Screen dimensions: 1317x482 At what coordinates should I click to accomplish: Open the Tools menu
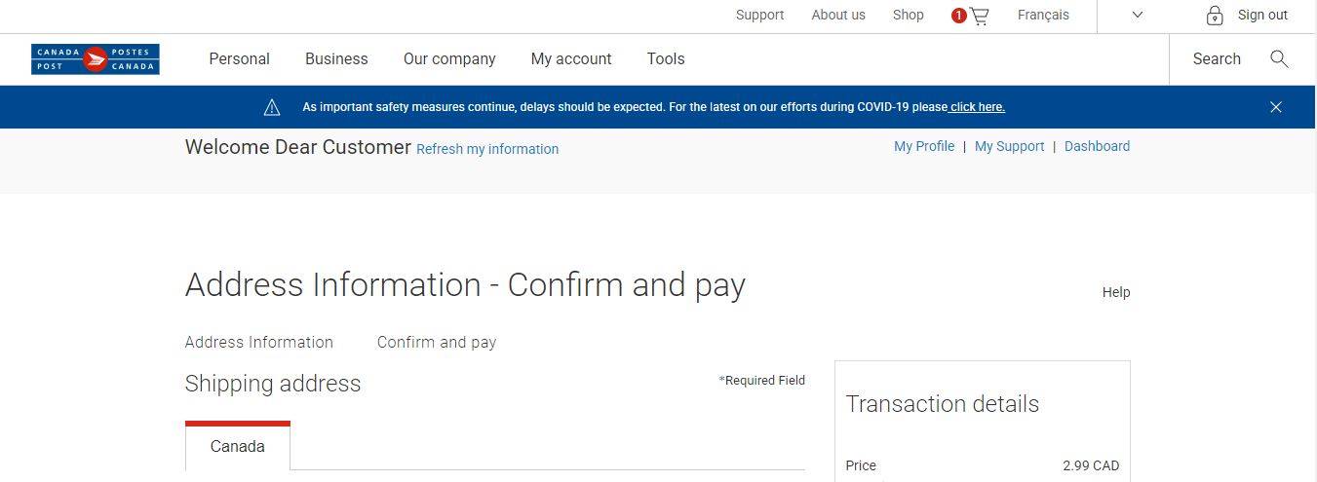click(x=666, y=59)
